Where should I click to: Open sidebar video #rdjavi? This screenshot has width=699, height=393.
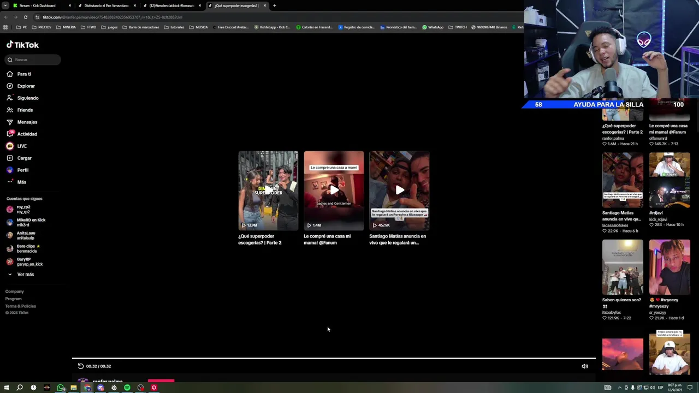click(670, 180)
